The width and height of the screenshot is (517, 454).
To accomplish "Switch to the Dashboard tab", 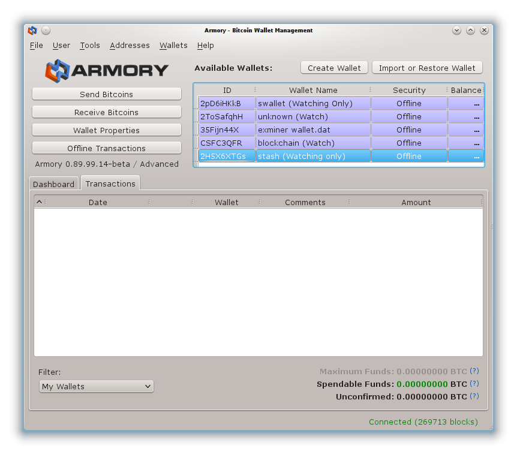I will [x=54, y=184].
